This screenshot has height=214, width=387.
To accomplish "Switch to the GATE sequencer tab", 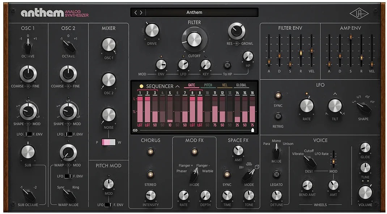I will (x=192, y=85).
